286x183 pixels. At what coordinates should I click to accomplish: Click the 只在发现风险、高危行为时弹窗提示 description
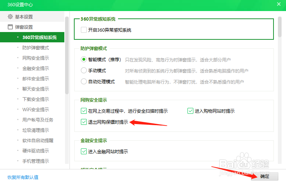[178, 60]
